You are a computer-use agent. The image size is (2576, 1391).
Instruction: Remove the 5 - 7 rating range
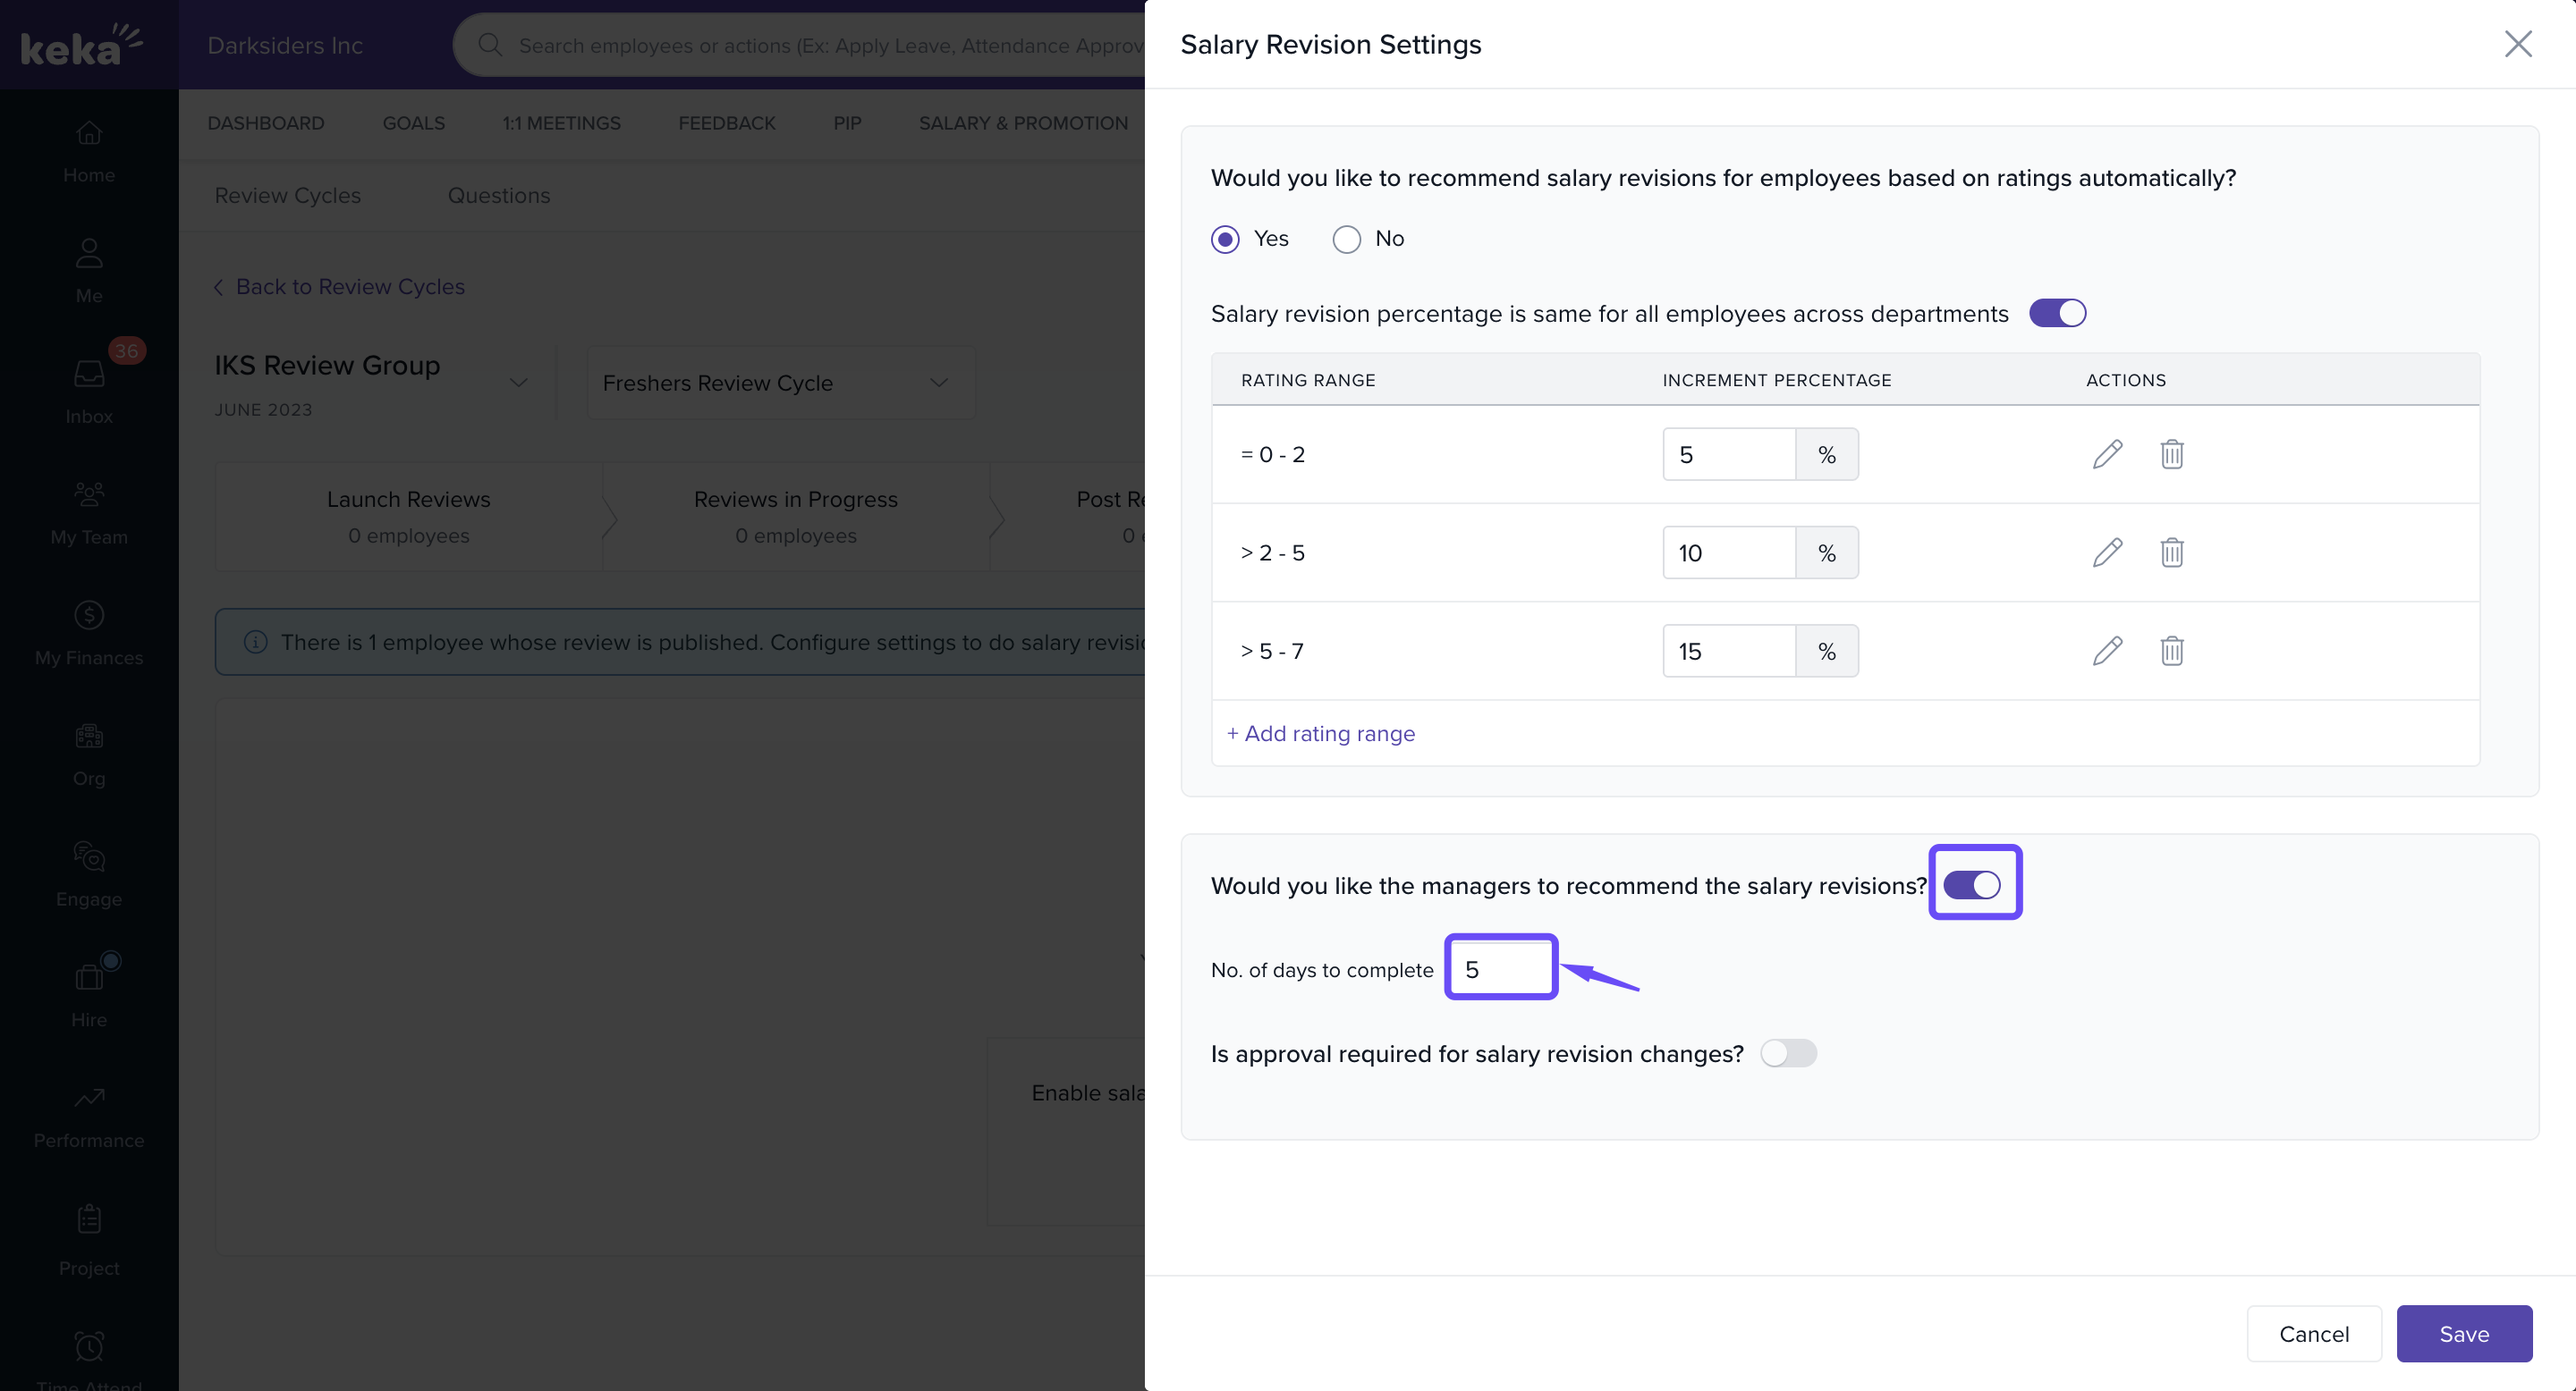coord(2171,651)
